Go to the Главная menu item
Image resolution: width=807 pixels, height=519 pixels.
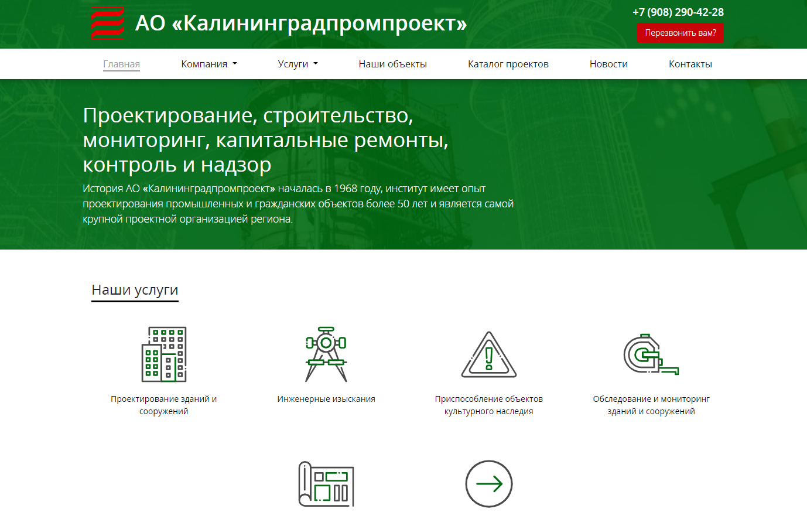(121, 64)
